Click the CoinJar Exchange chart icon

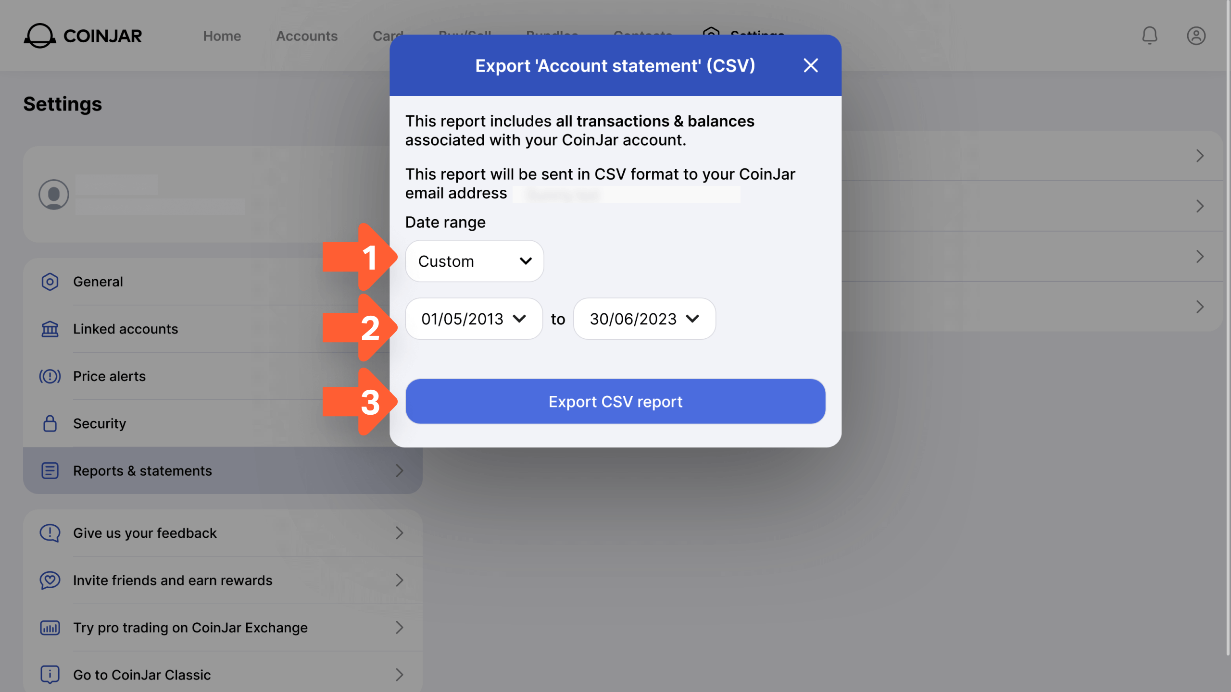pos(50,628)
